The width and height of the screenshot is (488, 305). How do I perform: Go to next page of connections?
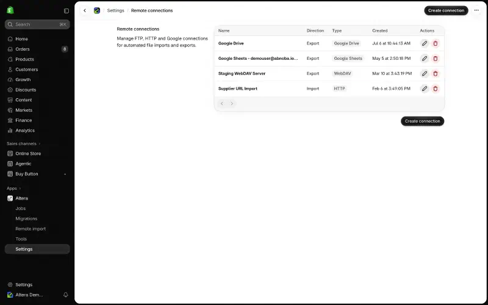click(x=232, y=104)
